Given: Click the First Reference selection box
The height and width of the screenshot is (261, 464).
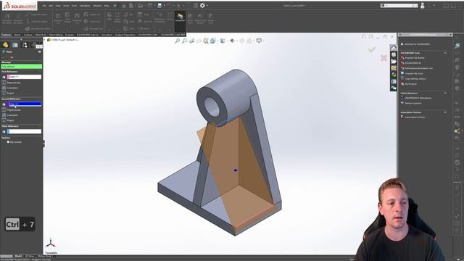Looking at the screenshot, I should tap(24, 77).
